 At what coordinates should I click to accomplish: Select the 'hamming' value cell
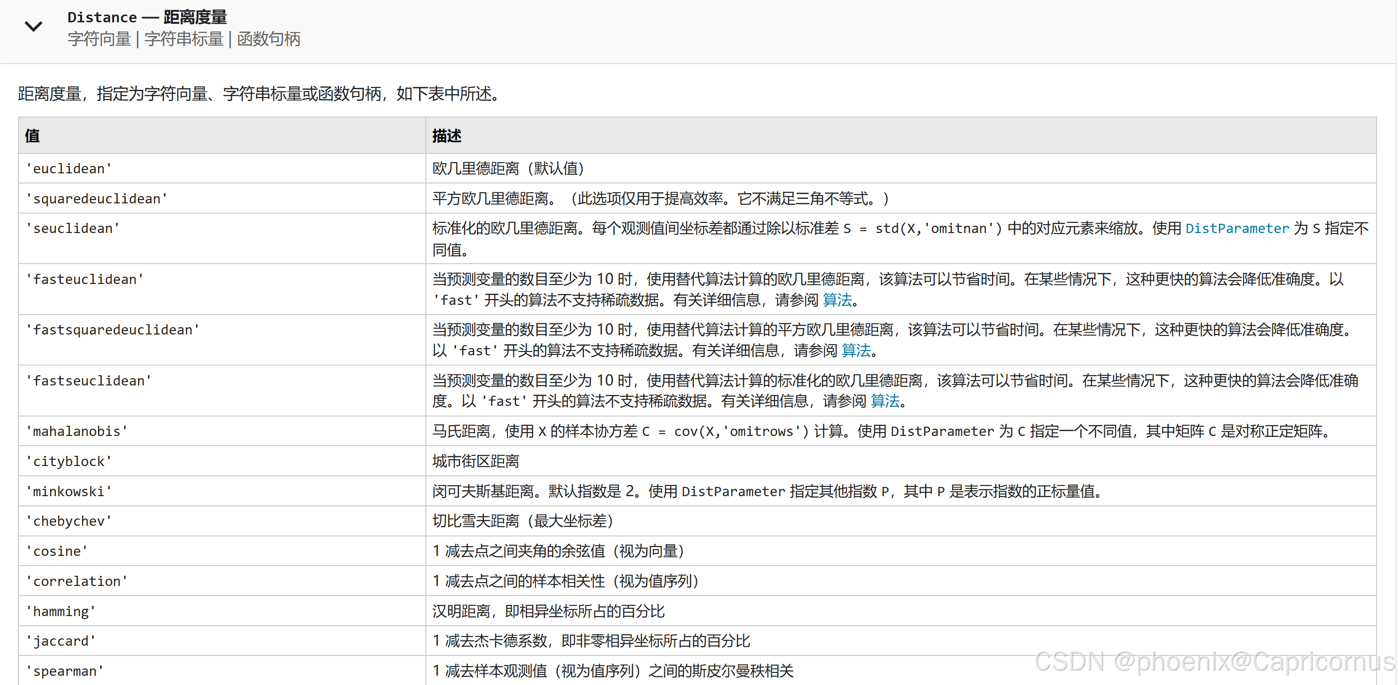[x=222, y=611]
